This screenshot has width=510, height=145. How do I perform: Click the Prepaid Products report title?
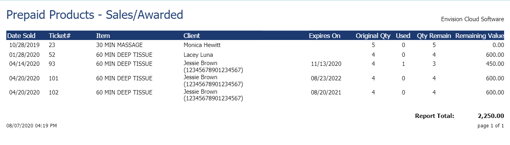95,15
